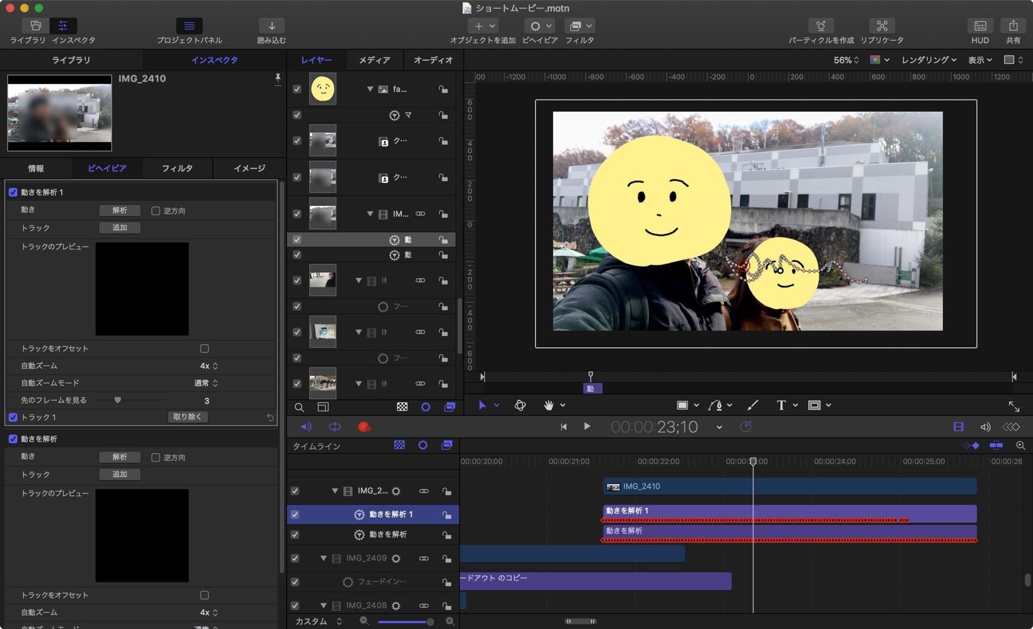The height and width of the screenshot is (629, 1033).
Task: Click the Play button
Action: point(587,426)
